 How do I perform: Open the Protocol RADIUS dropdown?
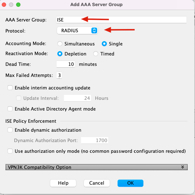77,30
